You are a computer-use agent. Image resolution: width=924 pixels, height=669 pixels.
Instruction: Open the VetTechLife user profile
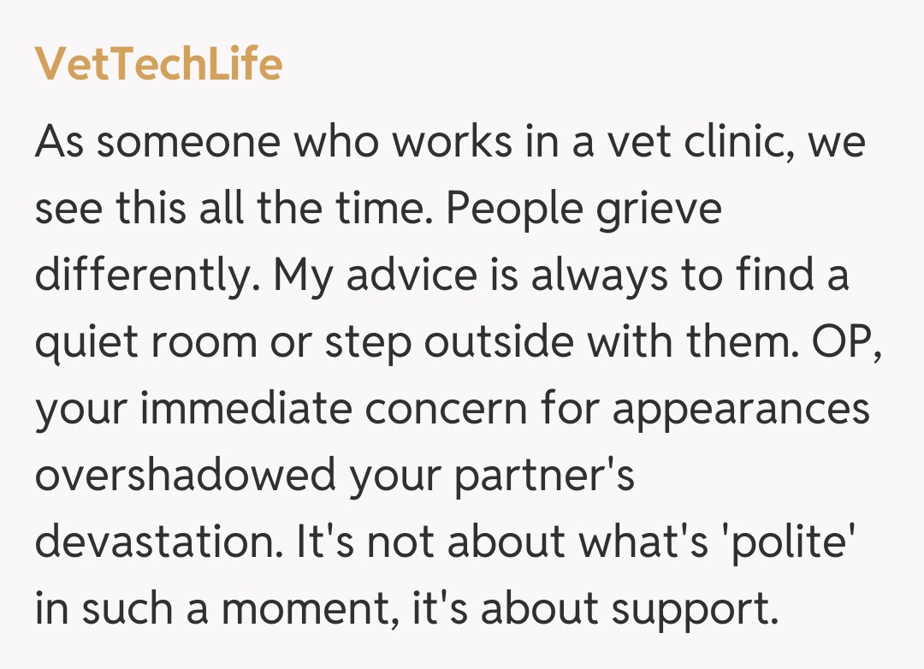[x=158, y=64]
